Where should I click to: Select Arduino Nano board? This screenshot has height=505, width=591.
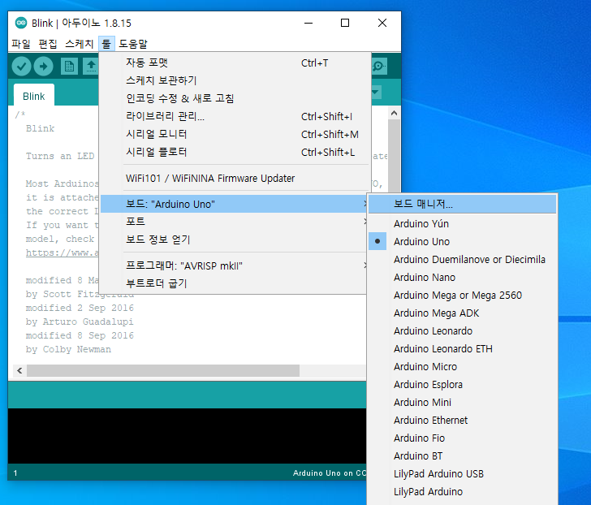tap(462, 278)
